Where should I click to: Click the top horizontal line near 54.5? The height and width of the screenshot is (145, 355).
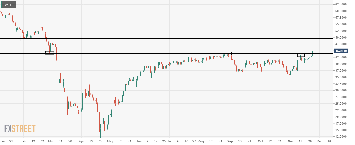click(x=166, y=26)
